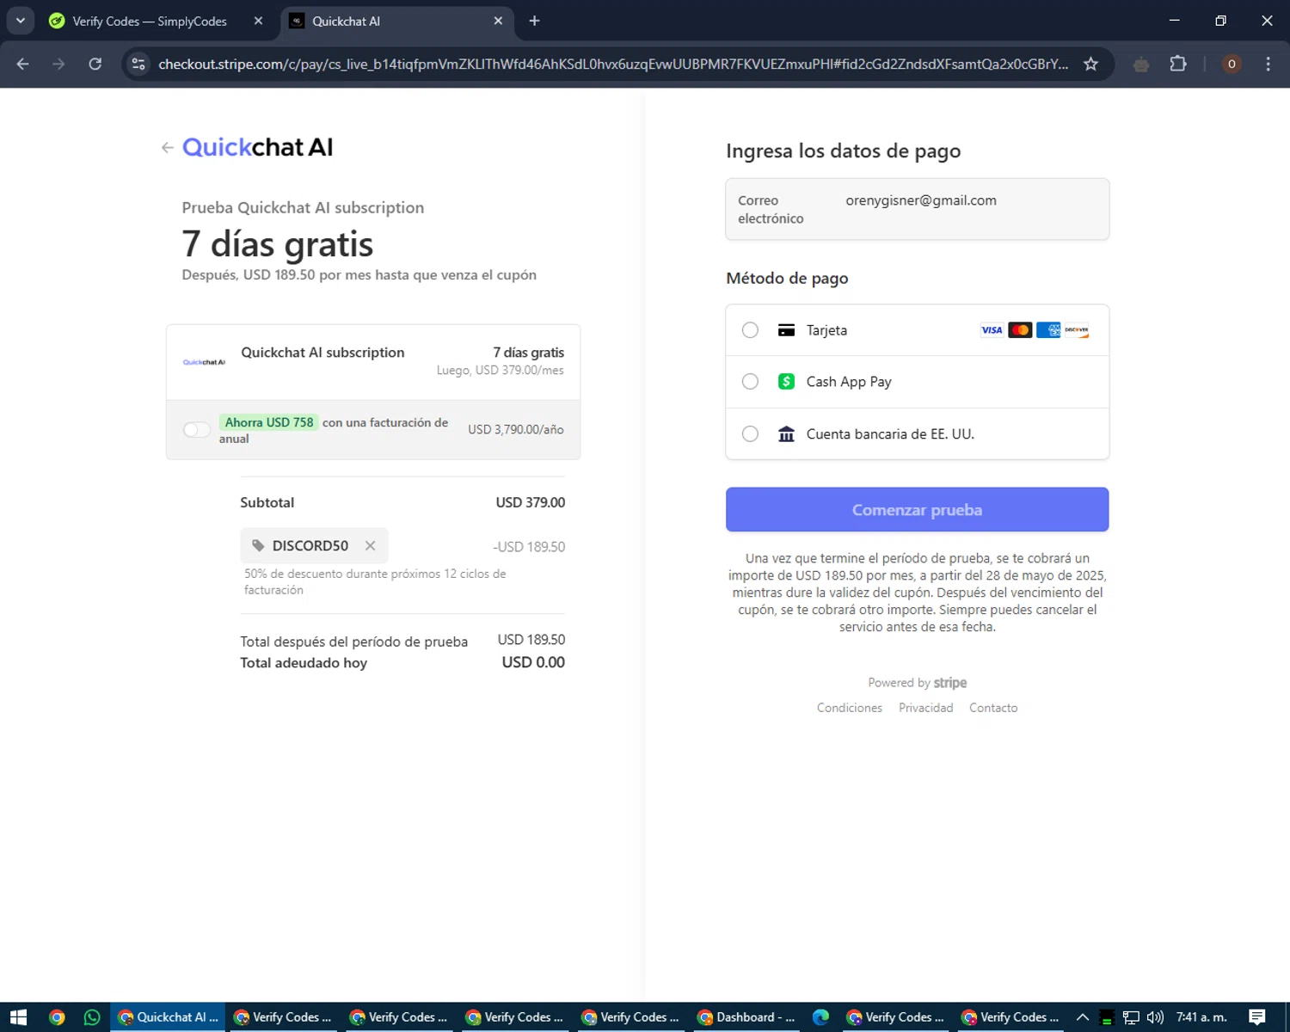This screenshot has width=1290, height=1032.
Task: Open Microsoft Edge from taskbar
Action: [x=821, y=1017]
